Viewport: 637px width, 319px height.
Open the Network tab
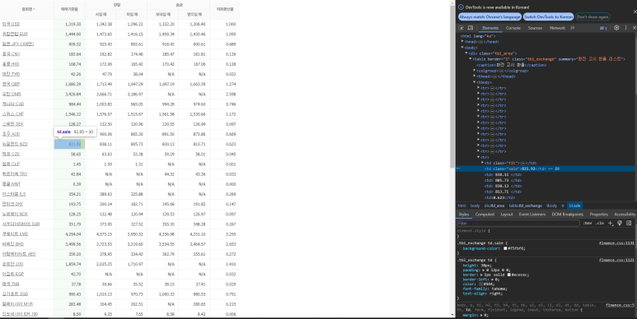coord(557,28)
